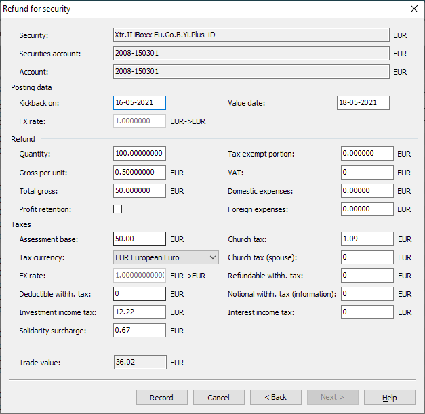Focus the Assessment base field
The image size is (425, 414).
click(140, 239)
